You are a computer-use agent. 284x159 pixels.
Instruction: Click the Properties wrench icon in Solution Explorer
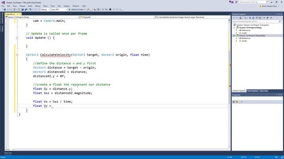click(x=268, y=18)
